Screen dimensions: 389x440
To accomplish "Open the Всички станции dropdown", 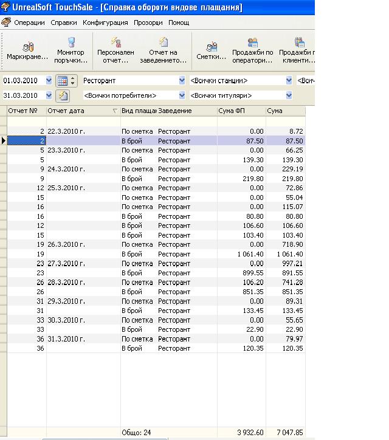I will [x=289, y=81].
